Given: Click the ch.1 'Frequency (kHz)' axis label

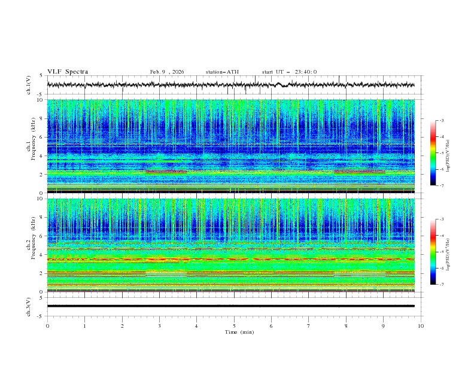Looking at the screenshot, I should click(34, 139).
